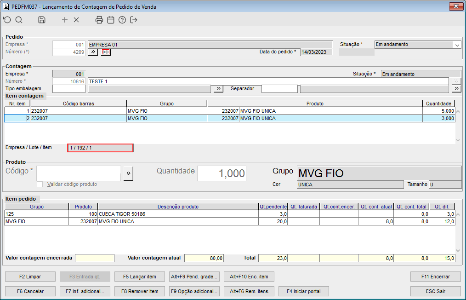Screen dimensions: 466x300
Task: Save using the floppy disk icon
Action: pos(42,20)
